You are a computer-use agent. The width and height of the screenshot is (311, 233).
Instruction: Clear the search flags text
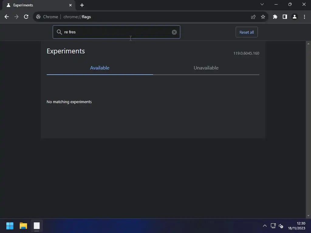[x=174, y=32]
